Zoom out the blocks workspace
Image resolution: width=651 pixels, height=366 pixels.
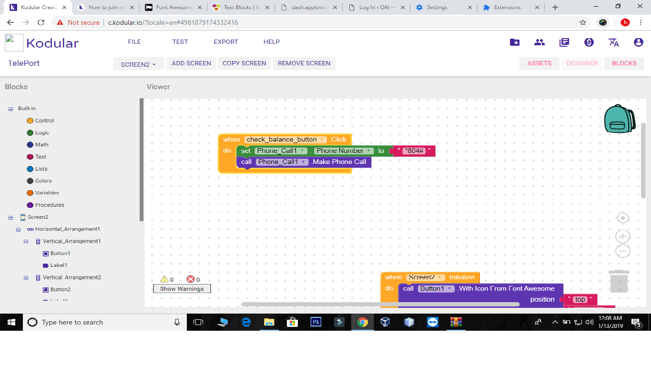622,251
